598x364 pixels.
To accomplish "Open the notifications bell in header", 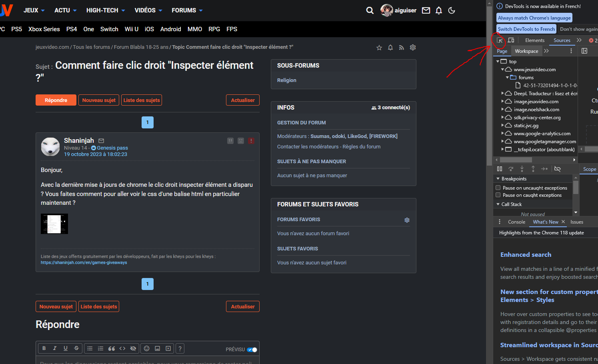I will tap(439, 10).
